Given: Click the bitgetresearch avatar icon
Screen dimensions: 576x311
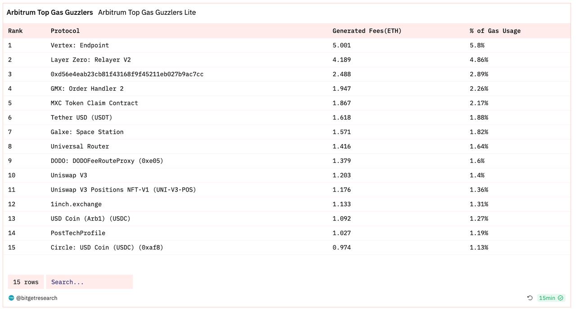Looking at the screenshot, I should 11,298.
